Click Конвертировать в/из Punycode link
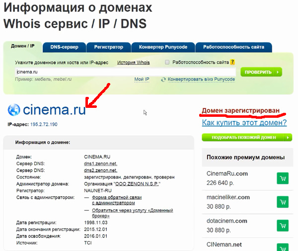The height and width of the screenshot is (251, 298). [x=201, y=80]
